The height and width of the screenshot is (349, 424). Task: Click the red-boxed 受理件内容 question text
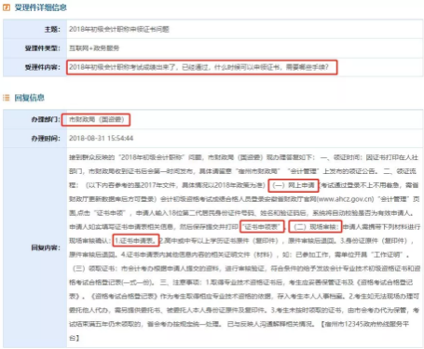pyautogui.click(x=202, y=67)
